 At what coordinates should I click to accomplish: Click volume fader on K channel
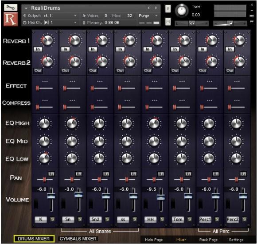pyautogui.click(x=51, y=196)
